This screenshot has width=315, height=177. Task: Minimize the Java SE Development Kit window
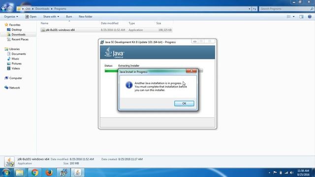pyautogui.click(x=195, y=41)
